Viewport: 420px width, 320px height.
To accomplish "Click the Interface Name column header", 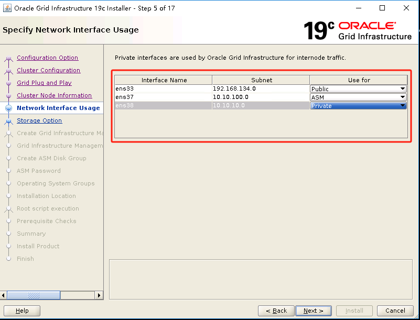I will (x=164, y=80).
